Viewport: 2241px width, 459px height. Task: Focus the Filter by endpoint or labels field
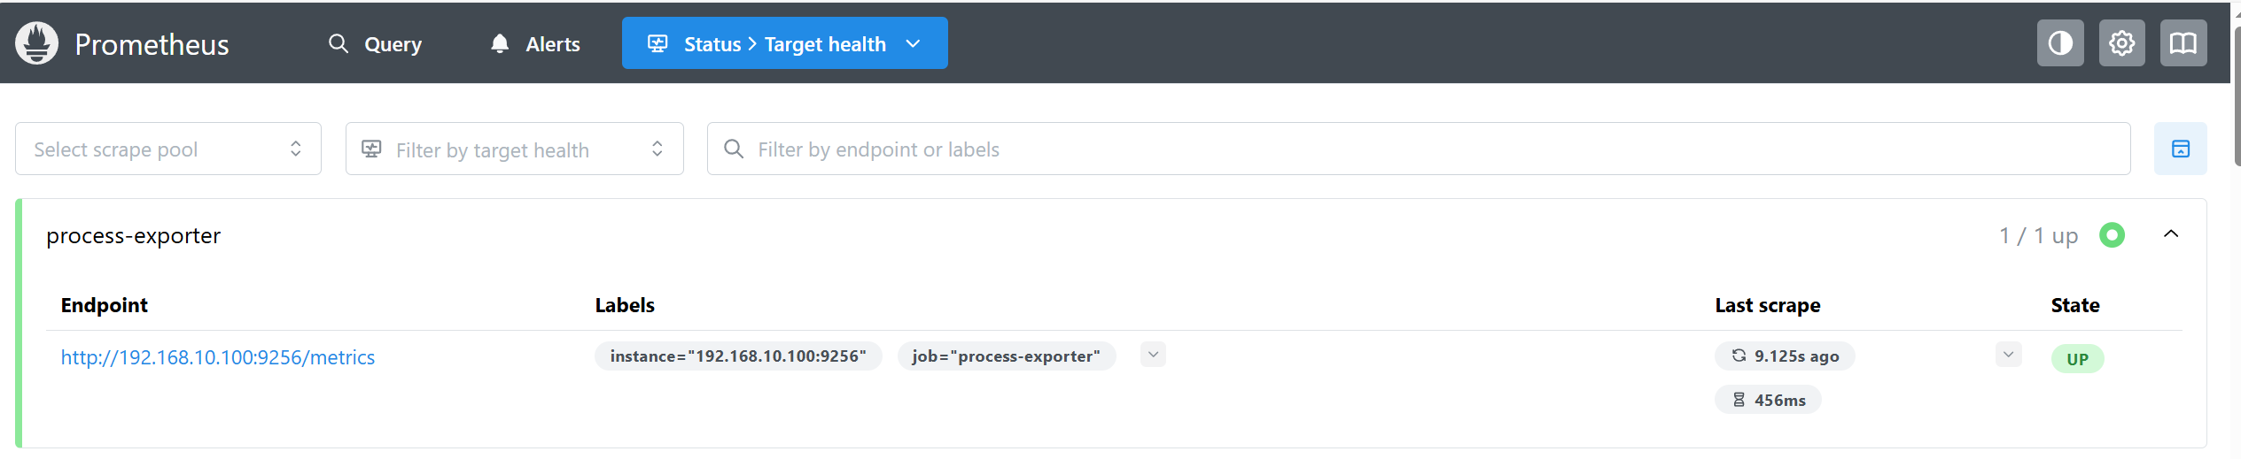[1418, 149]
